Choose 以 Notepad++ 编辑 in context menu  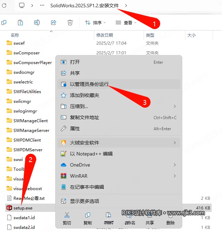[x=119, y=154]
